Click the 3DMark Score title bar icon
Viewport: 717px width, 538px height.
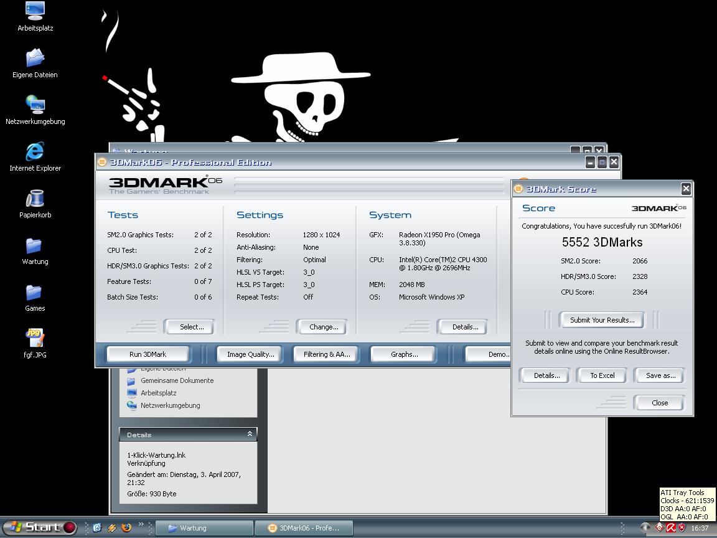[x=518, y=189]
